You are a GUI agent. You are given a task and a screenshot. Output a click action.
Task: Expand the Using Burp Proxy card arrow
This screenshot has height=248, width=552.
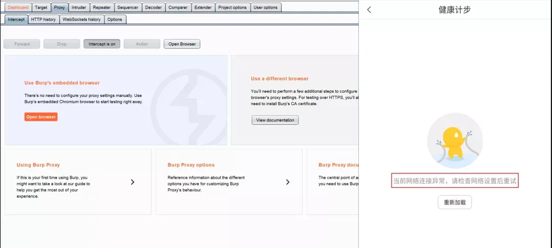[x=133, y=182]
